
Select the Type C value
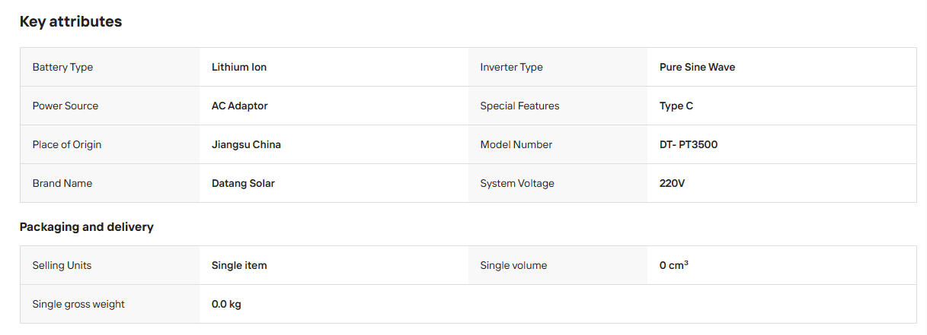pyautogui.click(x=676, y=106)
